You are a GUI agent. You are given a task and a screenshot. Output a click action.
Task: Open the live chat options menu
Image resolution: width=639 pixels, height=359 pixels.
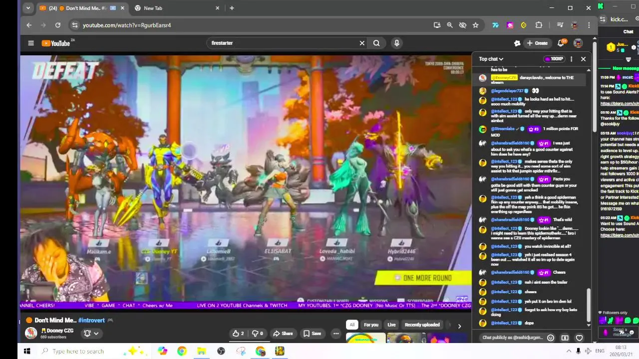572,59
